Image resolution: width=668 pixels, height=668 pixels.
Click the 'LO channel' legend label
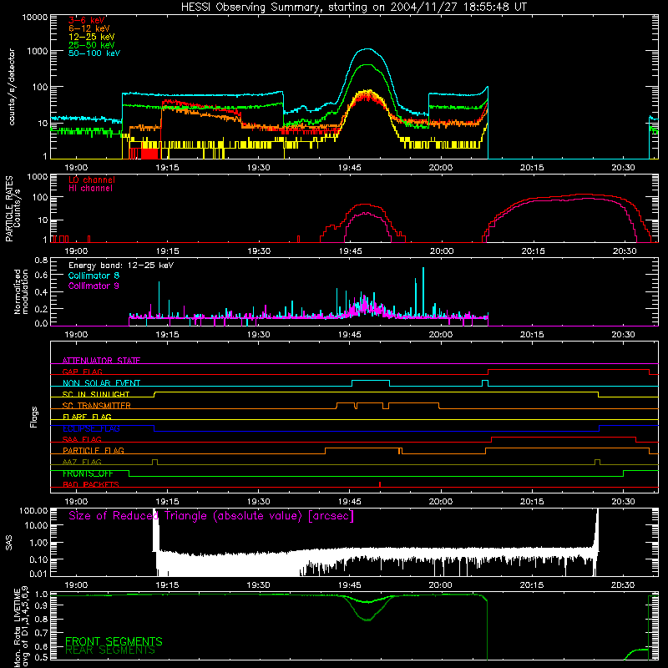92,180
